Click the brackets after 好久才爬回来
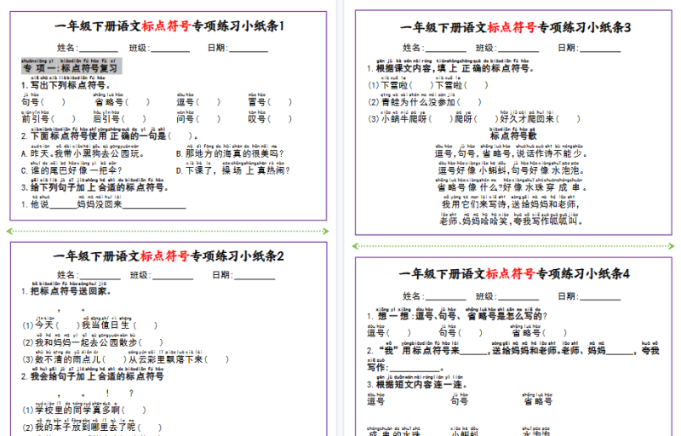The image size is (681, 436). click(x=568, y=118)
